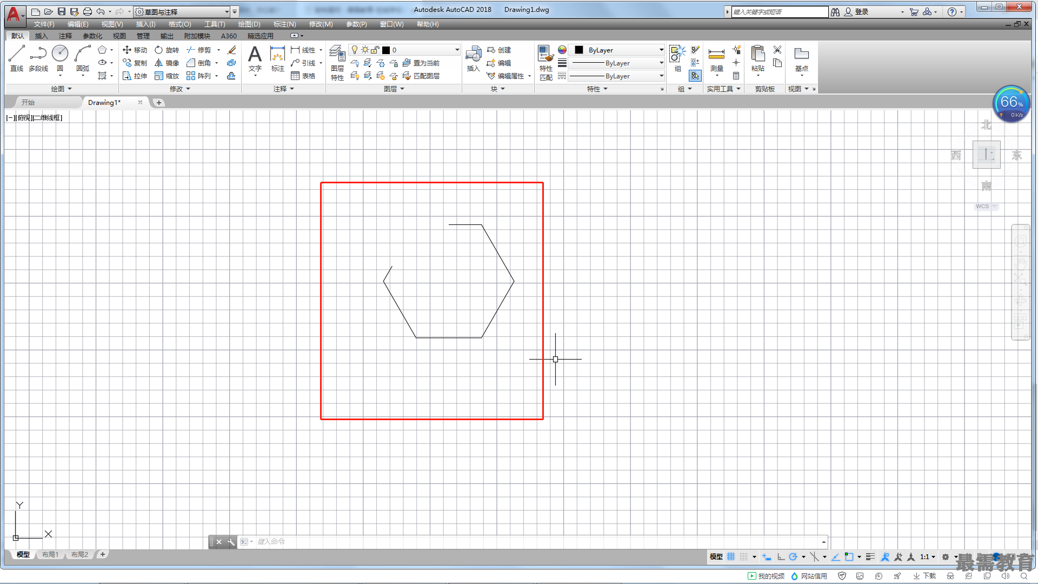This screenshot has width=1038, height=584.
Task: Select the Arc (圆弧) tool
Action: pyautogui.click(x=83, y=58)
